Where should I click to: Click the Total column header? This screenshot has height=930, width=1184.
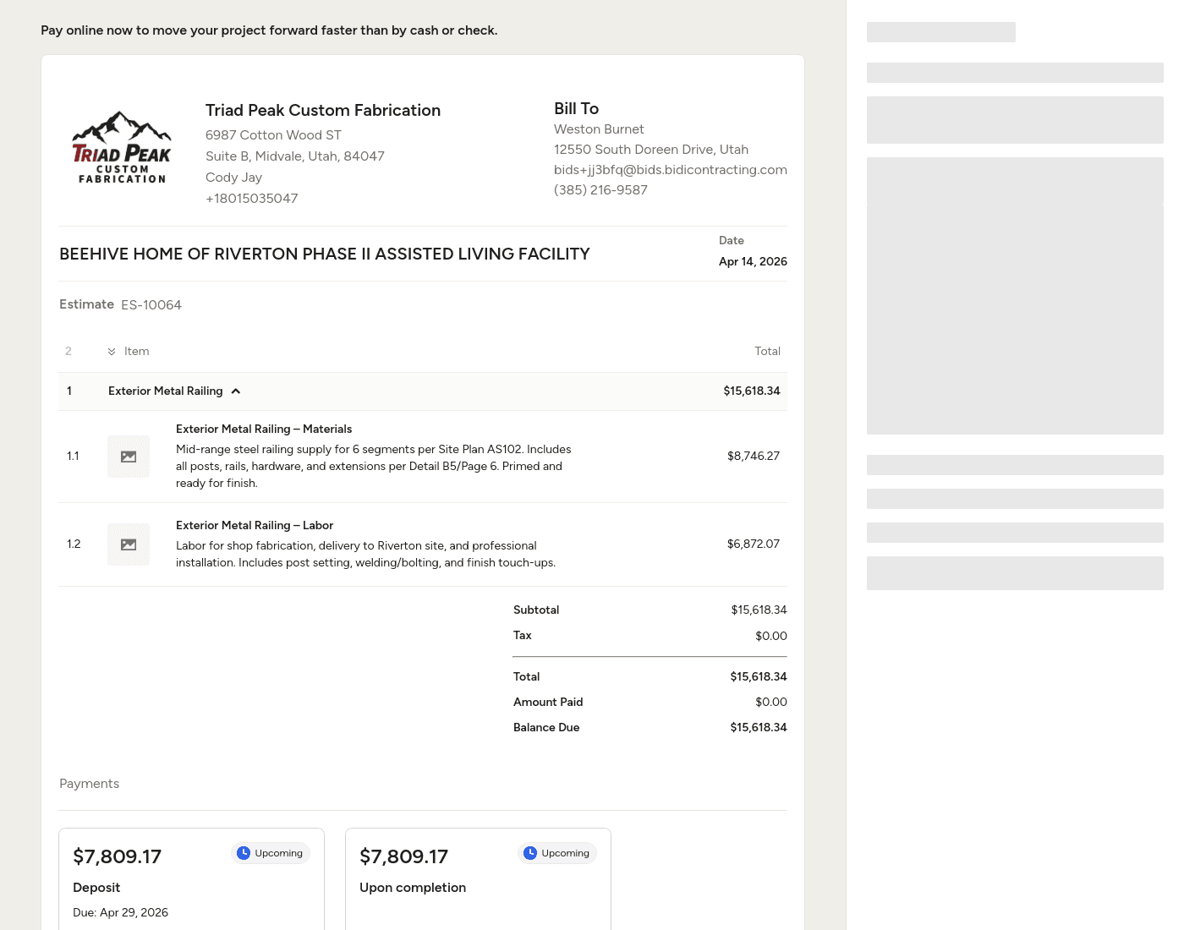point(767,352)
